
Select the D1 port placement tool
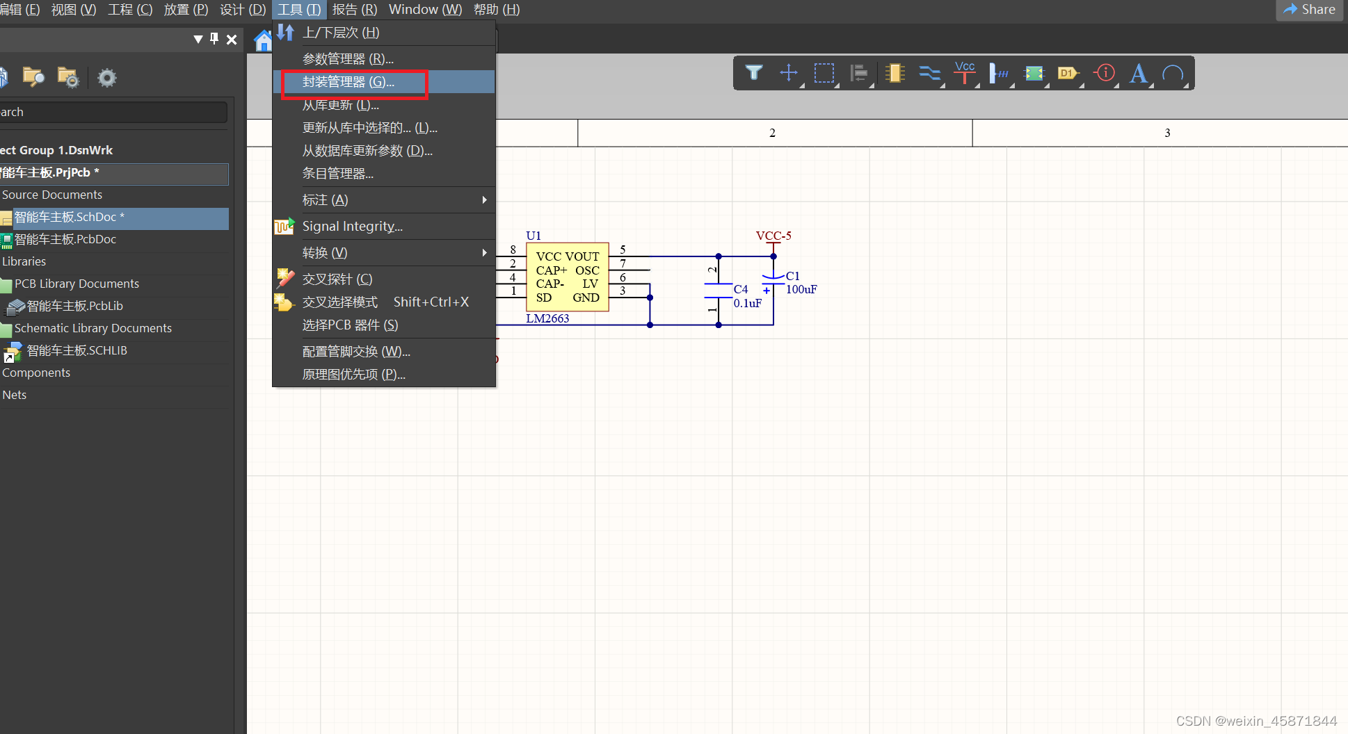[1068, 73]
